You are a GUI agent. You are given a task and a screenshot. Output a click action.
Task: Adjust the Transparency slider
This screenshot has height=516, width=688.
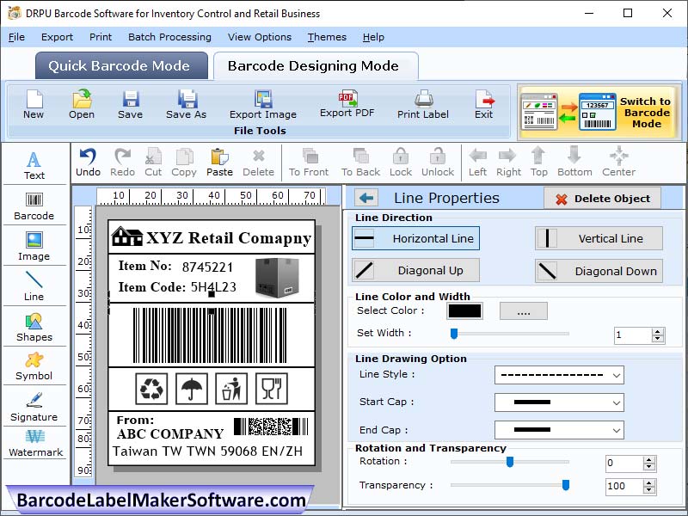(566, 485)
